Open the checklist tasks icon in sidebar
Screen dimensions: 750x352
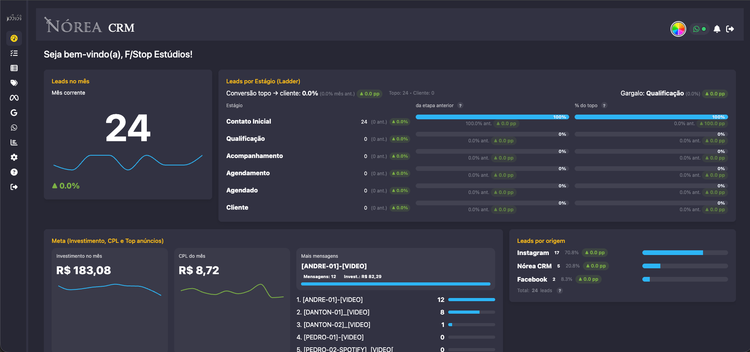[14, 53]
